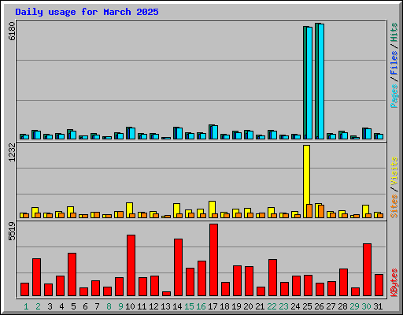Click the orange sites bar for day 26
Screen dimensions: 403x315
(x=321, y=211)
